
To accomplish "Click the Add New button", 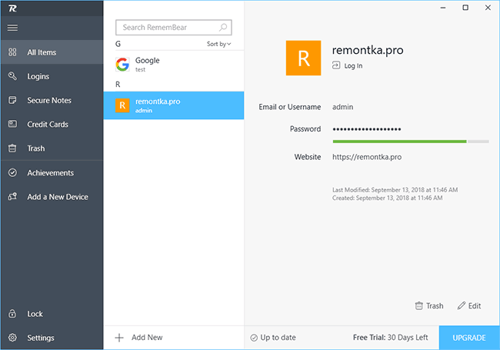I will pos(138,338).
